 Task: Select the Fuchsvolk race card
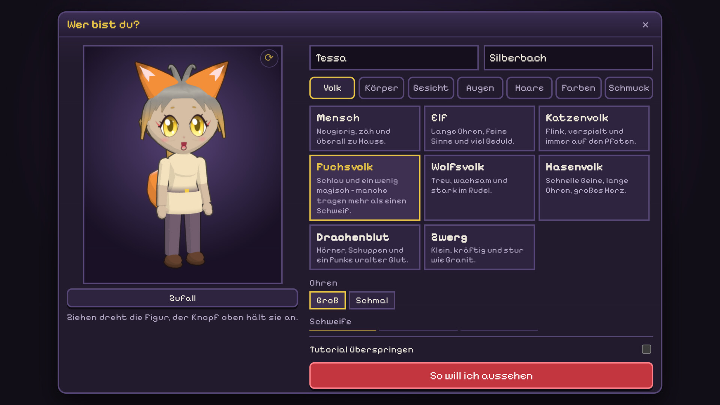(364, 187)
